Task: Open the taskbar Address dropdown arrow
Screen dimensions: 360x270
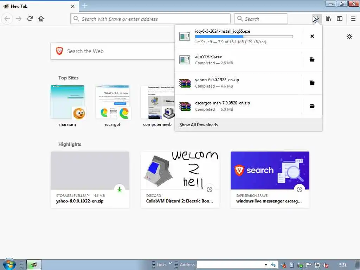Action: (x=266, y=265)
